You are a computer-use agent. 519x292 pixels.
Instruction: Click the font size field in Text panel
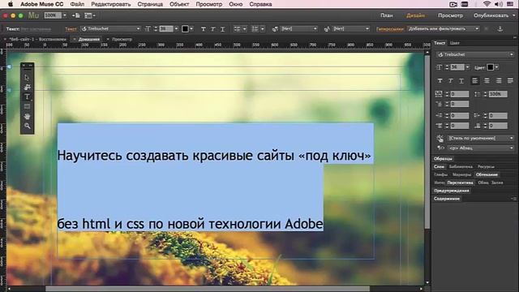(457, 67)
